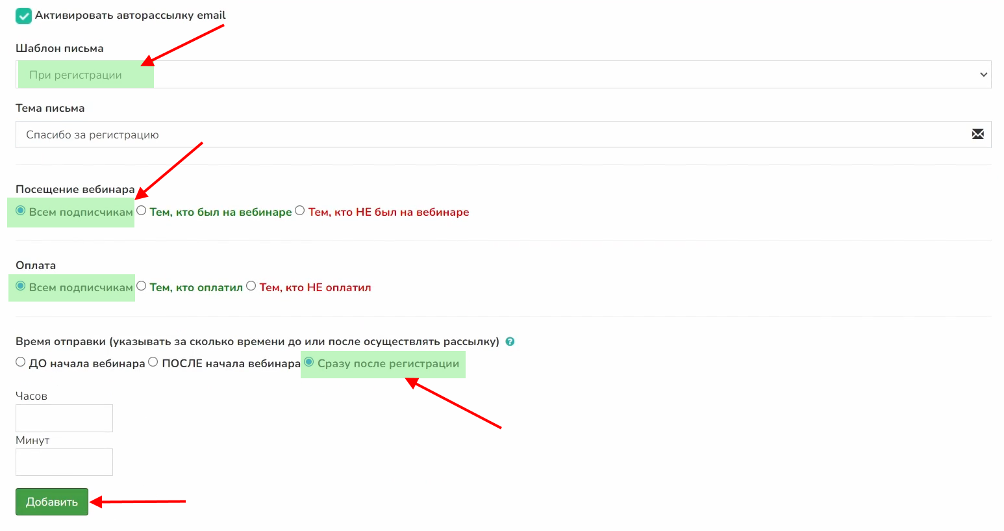Image resolution: width=1004 pixels, height=531 pixels.
Task: Choose Тем, кто оплатил option
Action: [x=142, y=287]
